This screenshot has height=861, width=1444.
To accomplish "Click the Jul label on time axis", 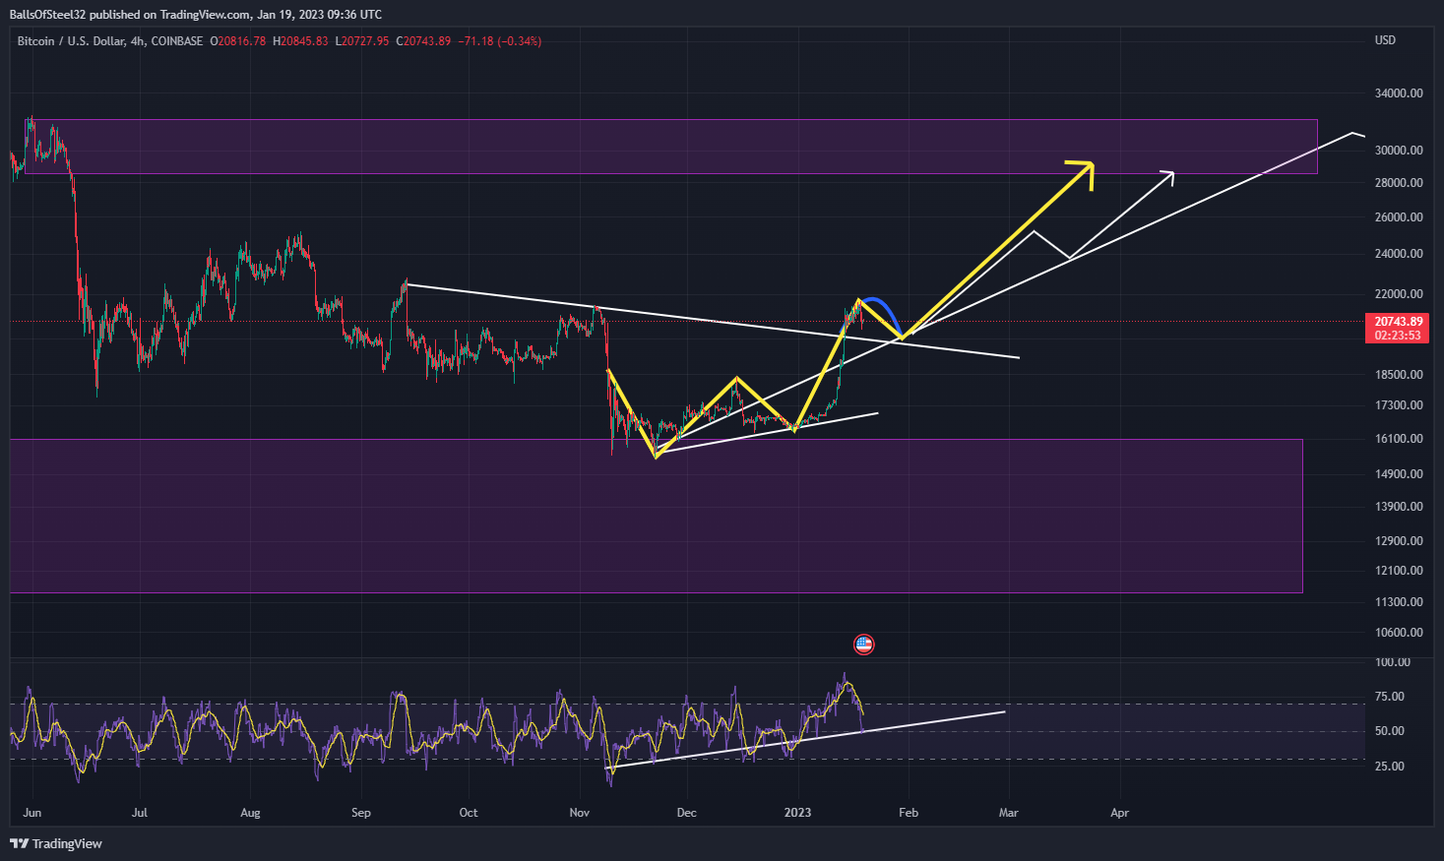I will [x=140, y=813].
